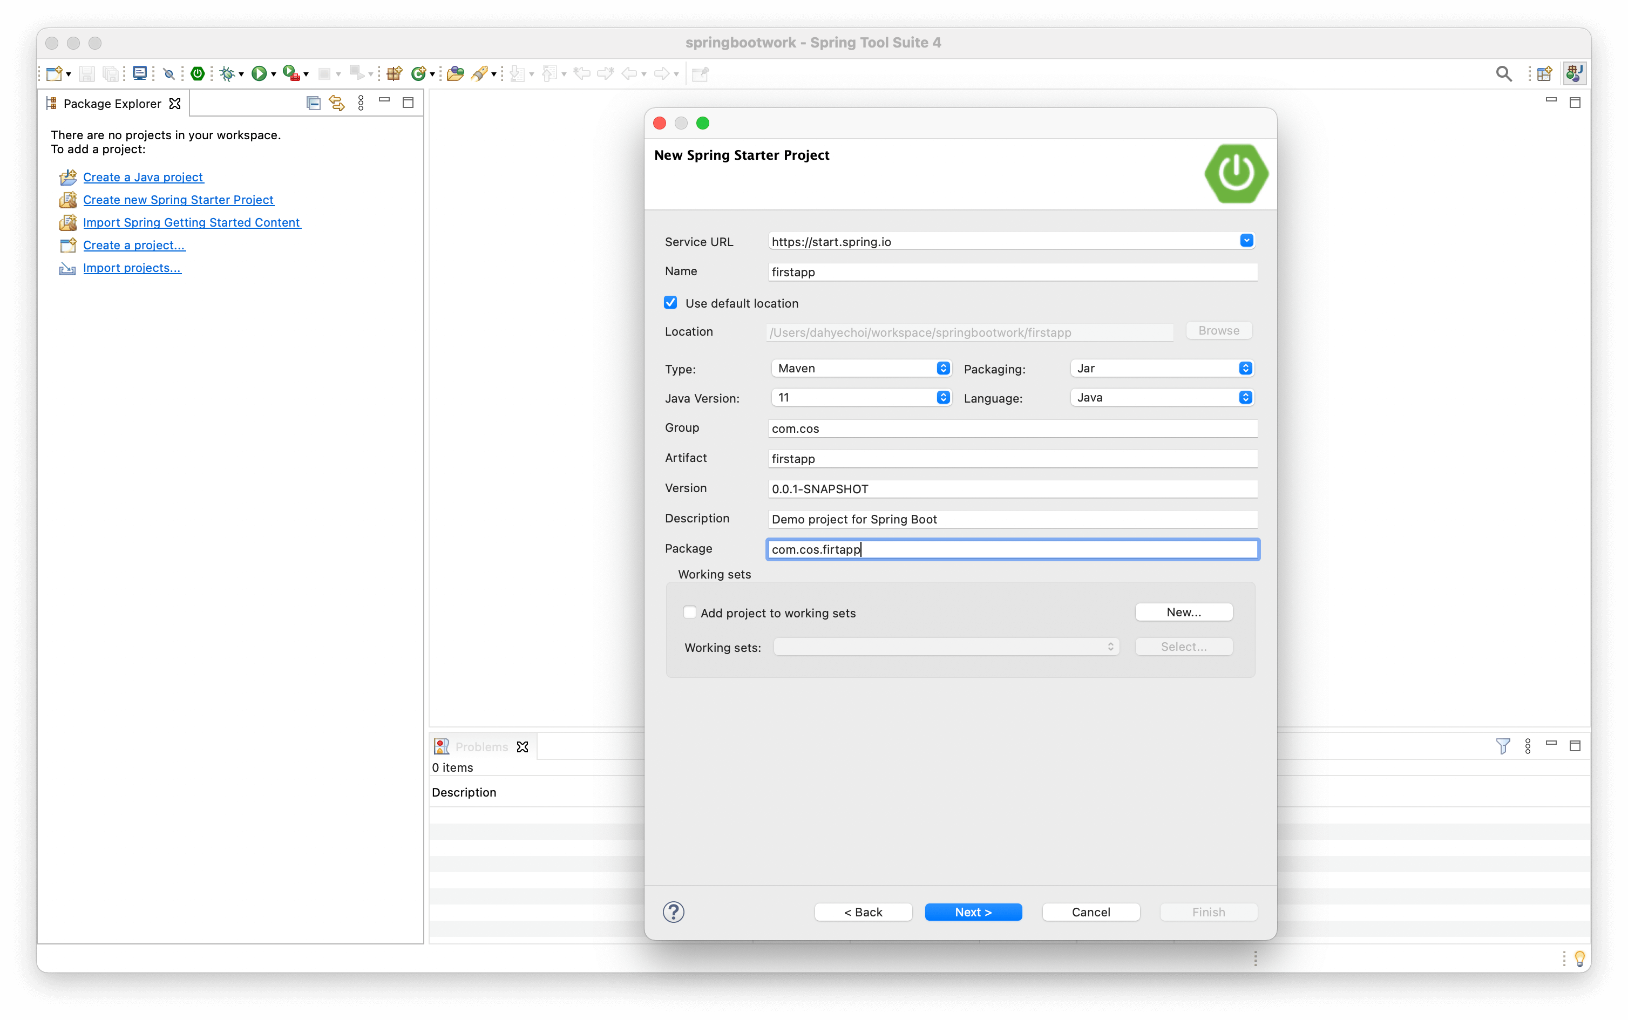Open the help question mark icon
The height and width of the screenshot is (1020, 1628).
pyautogui.click(x=673, y=912)
